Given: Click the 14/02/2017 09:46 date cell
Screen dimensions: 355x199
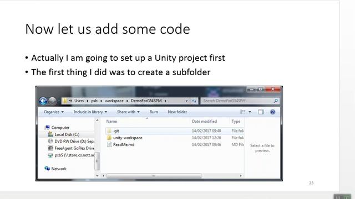Looking at the screenshot, I should pos(206,145).
